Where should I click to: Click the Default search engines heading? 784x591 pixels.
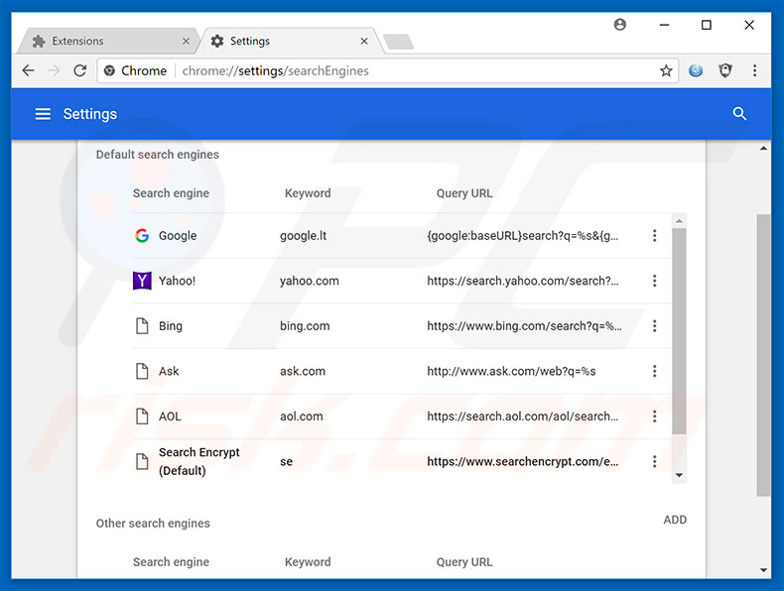point(158,155)
